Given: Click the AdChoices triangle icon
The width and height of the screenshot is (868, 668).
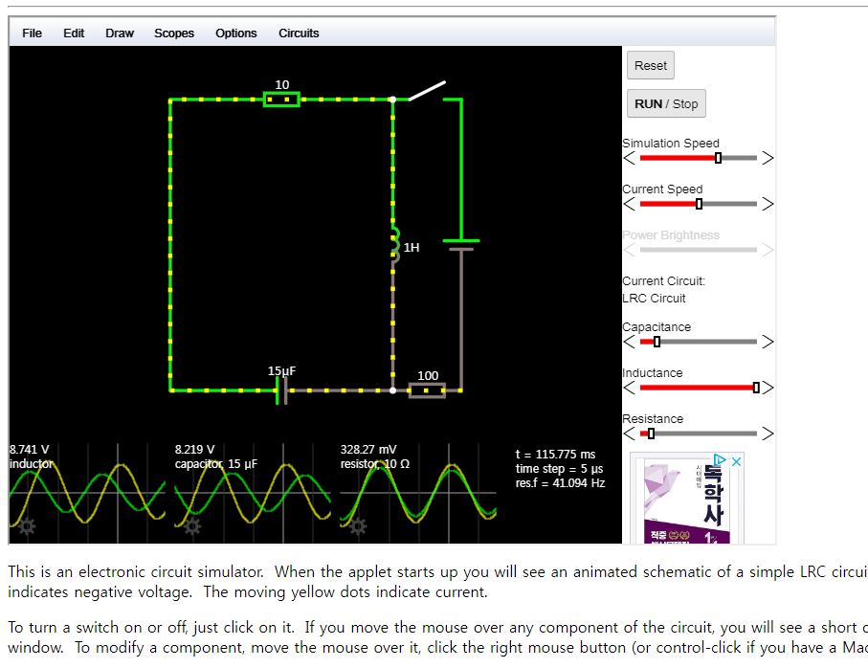Looking at the screenshot, I should pyautogui.click(x=720, y=460).
